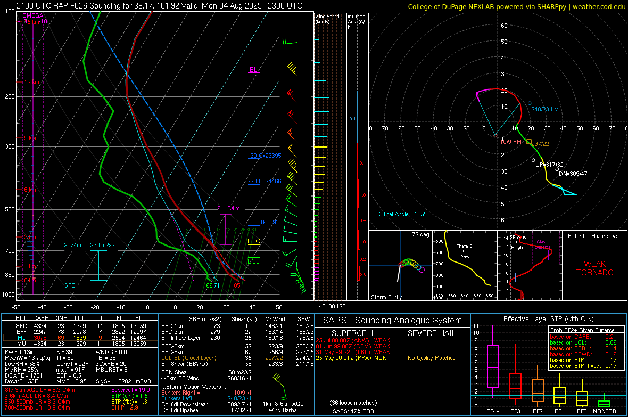Click the '9.1 C/km' lapse rate label
Image resolution: width=628 pixels, height=417 pixels.
click(228, 208)
